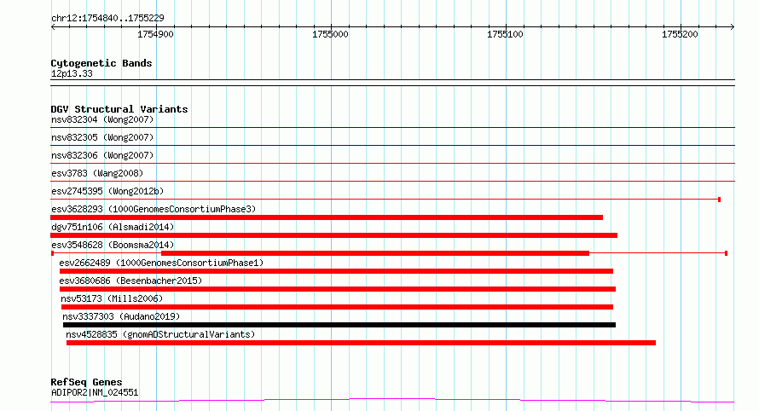Open variant nsv832306 (Wong2007)
The width and height of the screenshot is (759, 411).
point(102,155)
